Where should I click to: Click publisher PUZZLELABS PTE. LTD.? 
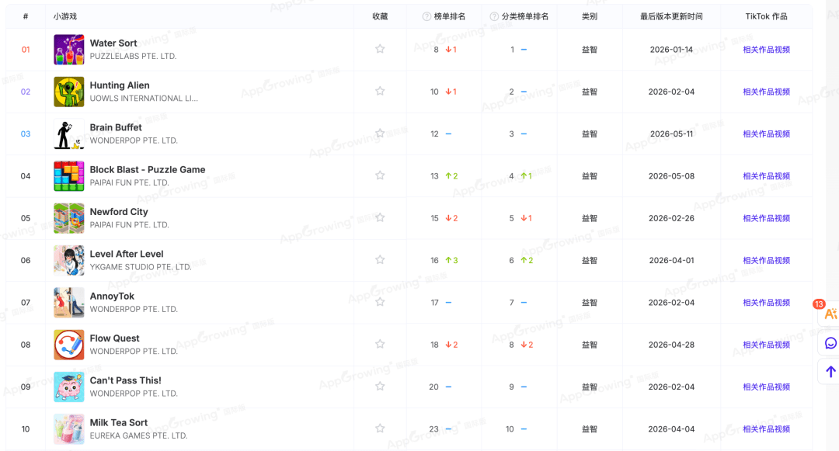click(x=134, y=56)
